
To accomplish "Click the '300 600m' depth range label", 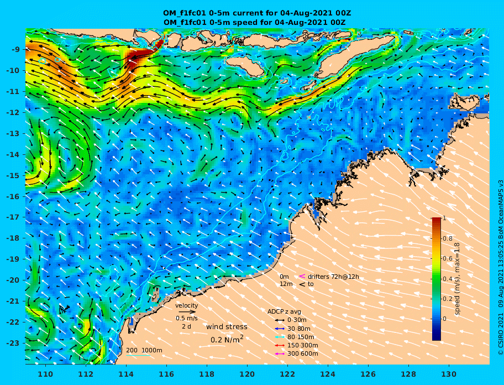I will [302, 353].
